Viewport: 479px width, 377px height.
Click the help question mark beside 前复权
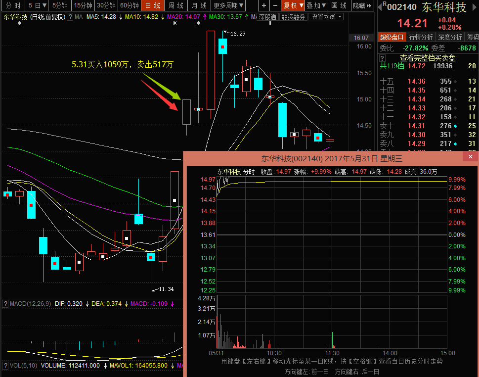[70, 17]
